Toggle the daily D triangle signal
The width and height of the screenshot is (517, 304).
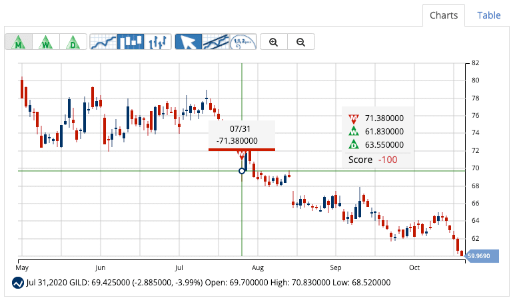(73, 42)
